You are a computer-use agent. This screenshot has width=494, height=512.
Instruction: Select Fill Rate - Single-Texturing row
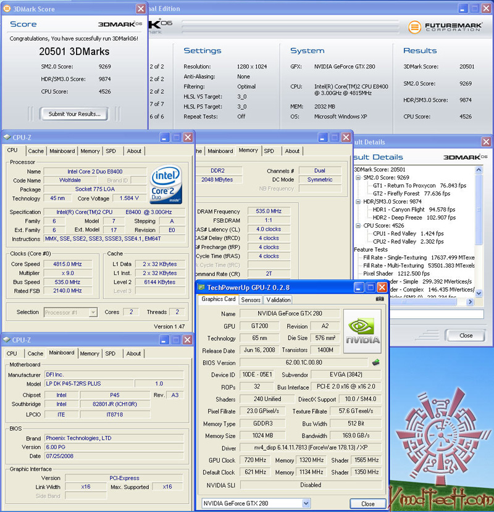(419, 258)
